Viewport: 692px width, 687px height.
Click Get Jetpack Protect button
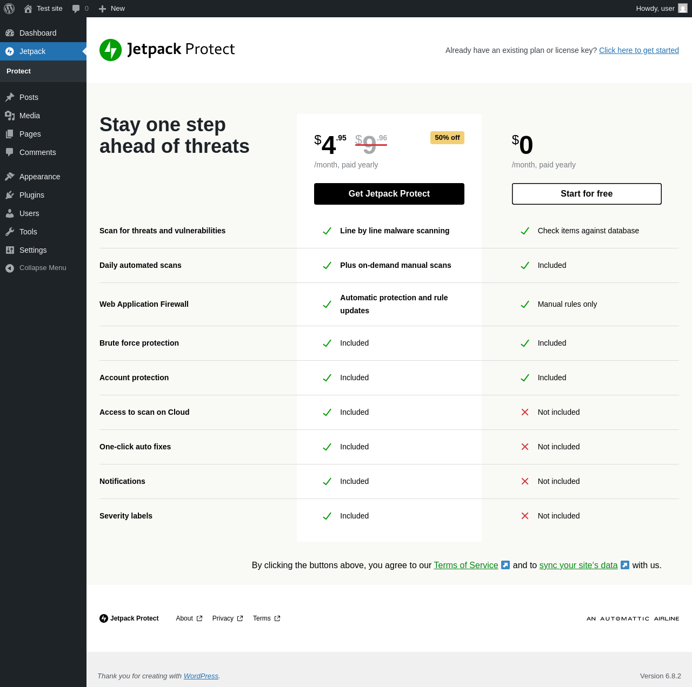(389, 194)
